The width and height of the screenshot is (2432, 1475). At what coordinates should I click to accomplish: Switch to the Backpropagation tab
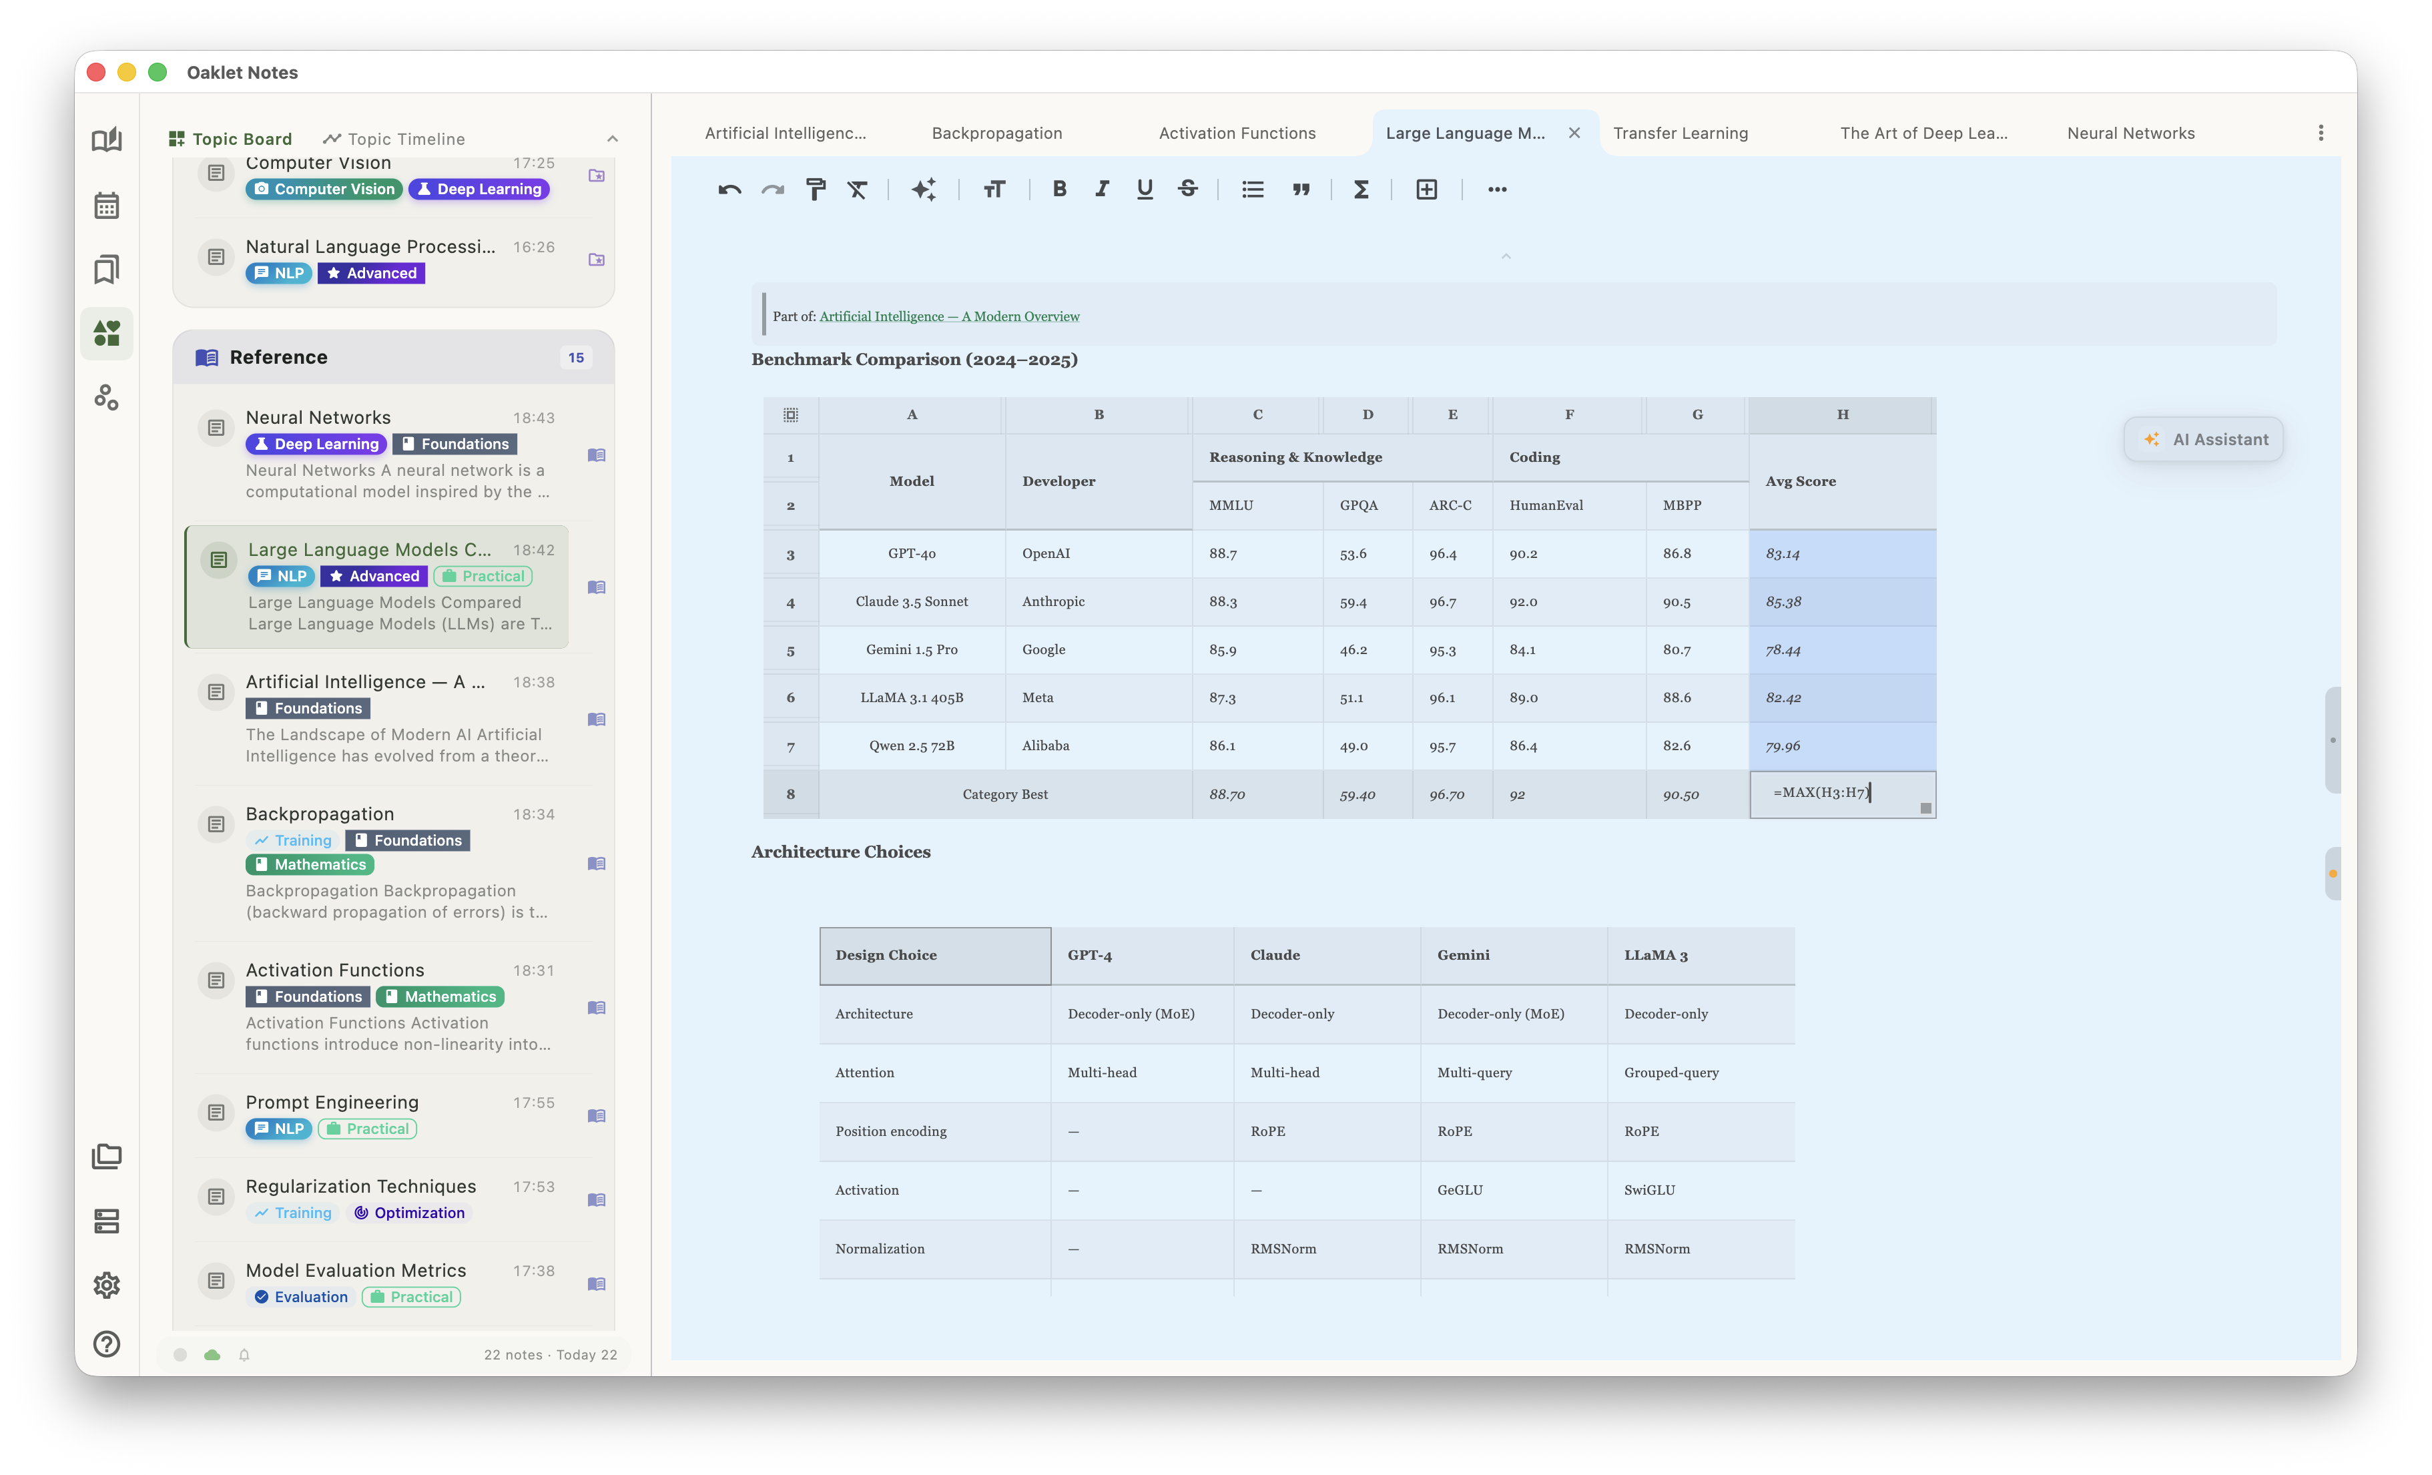[x=996, y=132]
